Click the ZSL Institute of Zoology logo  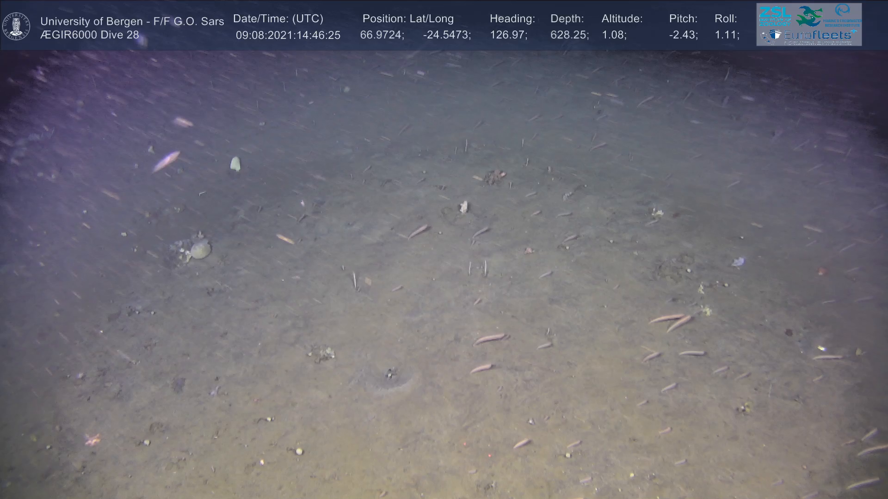pos(775,16)
